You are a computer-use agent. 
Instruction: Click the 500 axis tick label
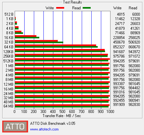(x=62, y=112)
